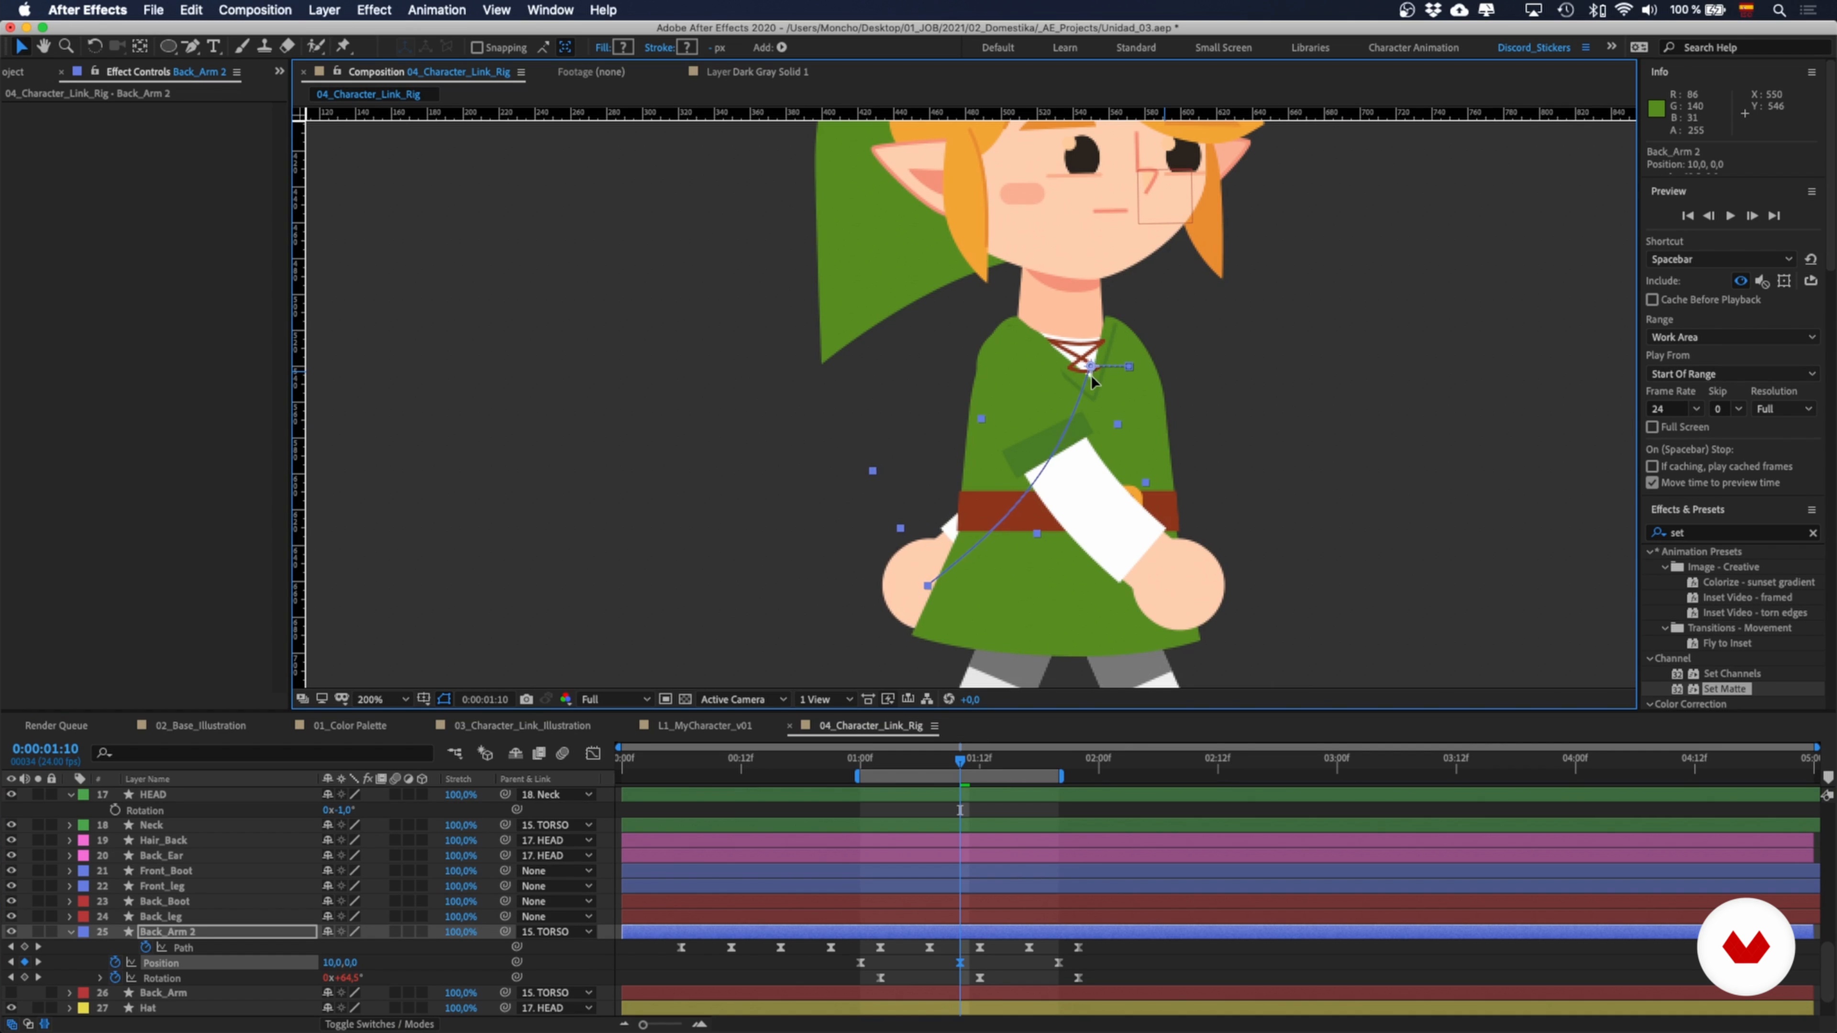The image size is (1837, 1033).
Task: Open the composition mini-flowchart in timeline
Action: tap(455, 754)
